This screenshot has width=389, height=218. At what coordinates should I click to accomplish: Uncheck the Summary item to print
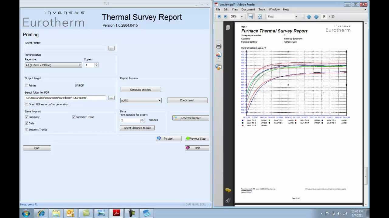(x=27, y=117)
